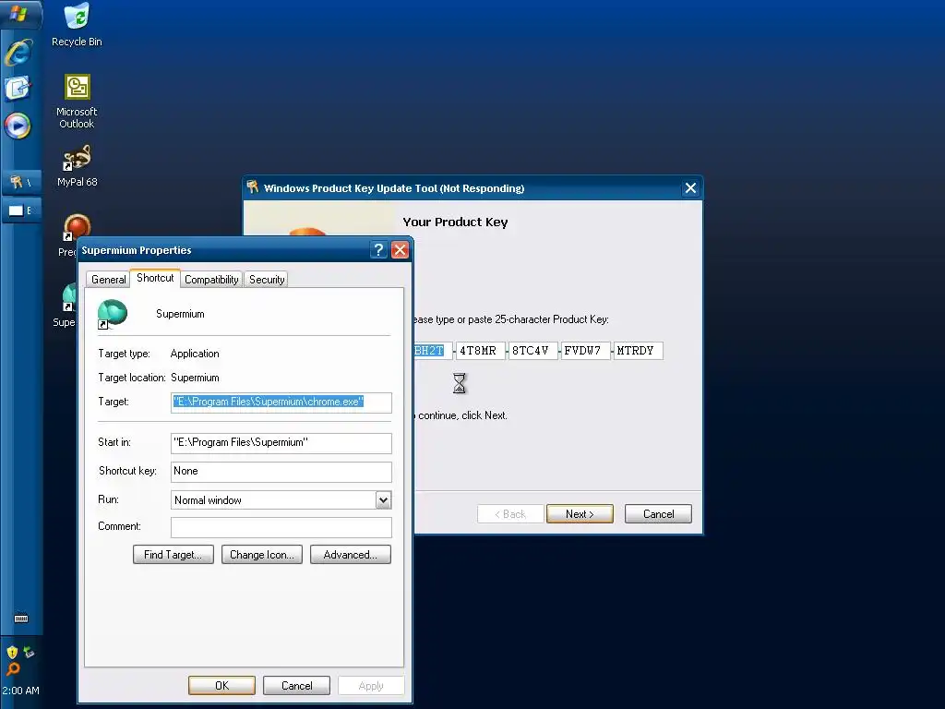
Task: Click the Target path field
Action: click(281, 403)
